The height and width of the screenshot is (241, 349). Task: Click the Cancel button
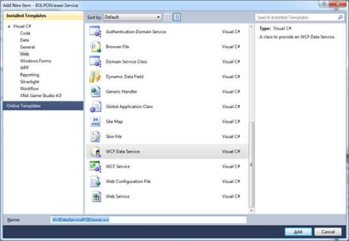(x=328, y=231)
